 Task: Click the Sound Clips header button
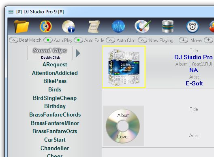pyautogui.click(x=50, y=53)
